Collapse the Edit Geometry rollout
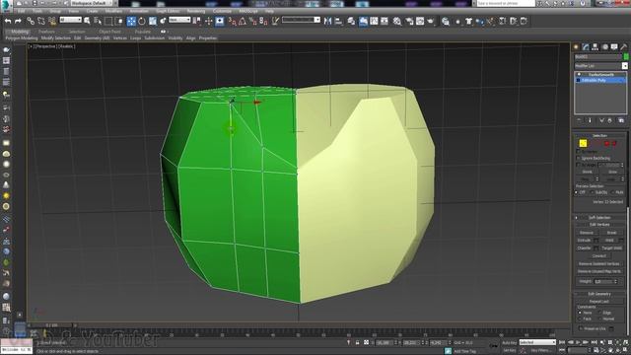The image size is (631, 355). click(x=599, y=294)
